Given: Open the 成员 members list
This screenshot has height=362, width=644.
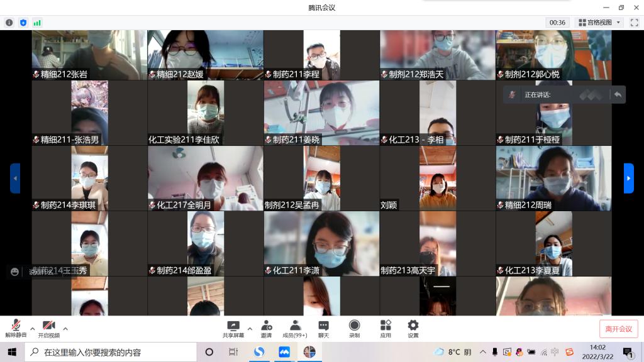Looking at the screenshot, I should 294,328.
